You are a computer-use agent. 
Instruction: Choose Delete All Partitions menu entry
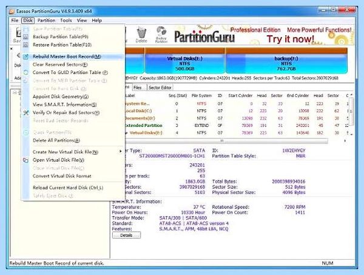pos(56,140)
